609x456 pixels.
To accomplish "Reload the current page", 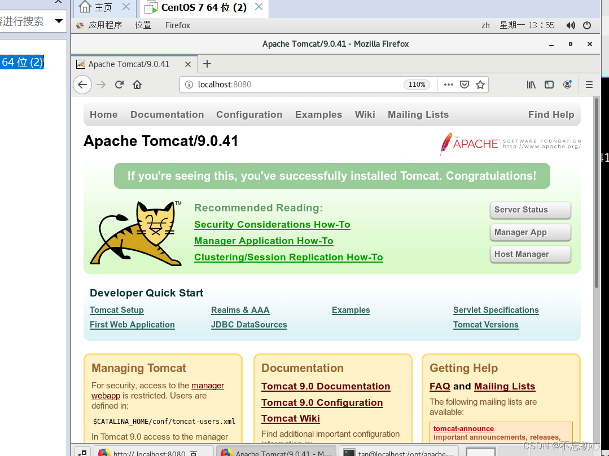I will coord(119,85).
